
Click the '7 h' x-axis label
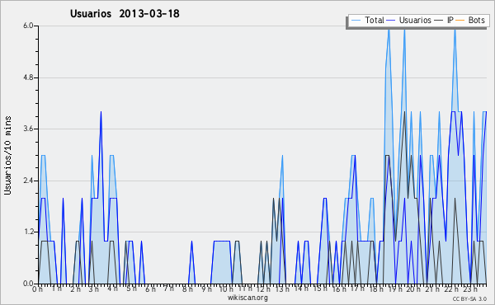point(168,288)
